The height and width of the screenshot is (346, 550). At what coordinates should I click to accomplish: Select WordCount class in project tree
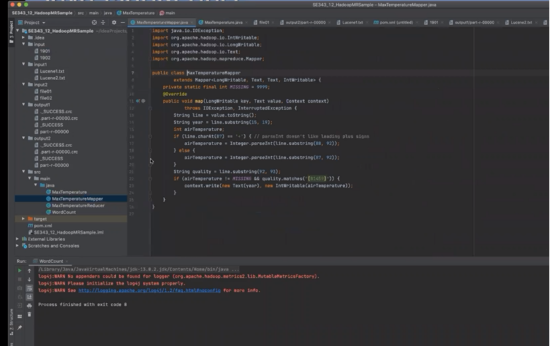pos(64,212)
